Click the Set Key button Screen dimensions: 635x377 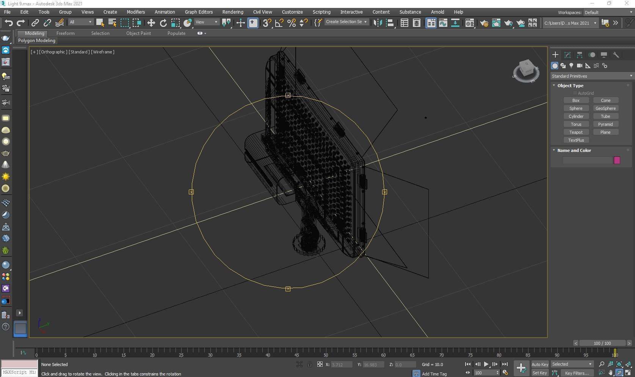point(540,373)
